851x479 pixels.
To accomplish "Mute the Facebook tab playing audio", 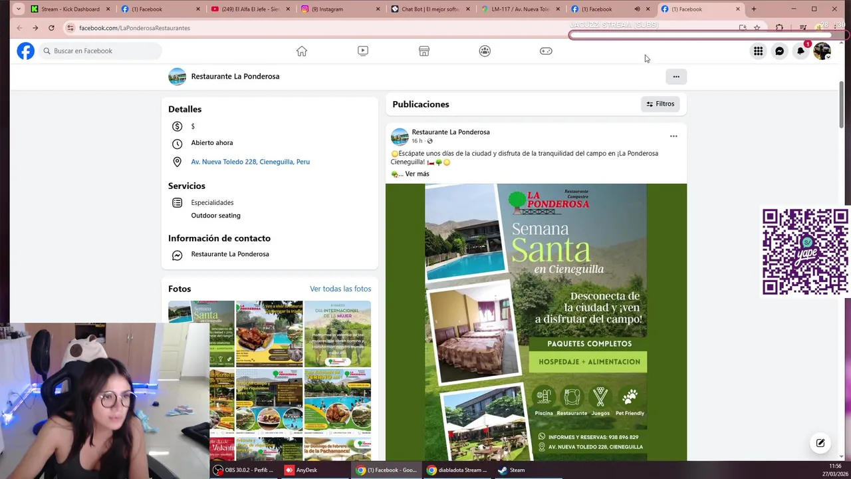I will pyautogui.click(x=637, y=9).
